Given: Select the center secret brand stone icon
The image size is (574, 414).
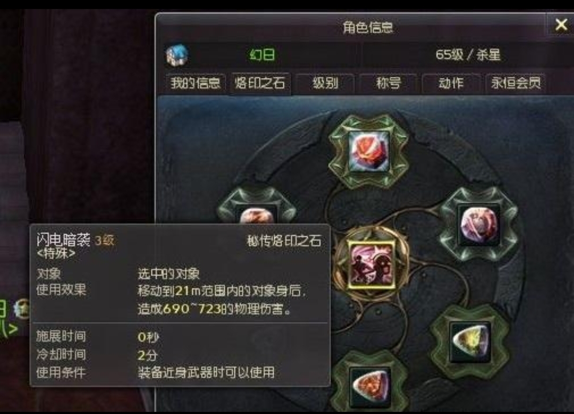Looking at the screenshot, I should tap(371, 265).
